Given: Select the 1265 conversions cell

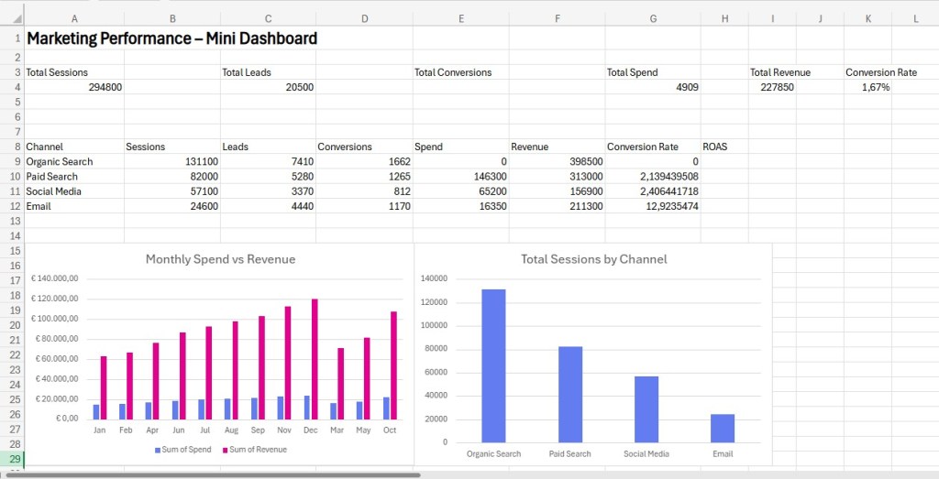Looking at the screenshot, I should click(364, 177).
